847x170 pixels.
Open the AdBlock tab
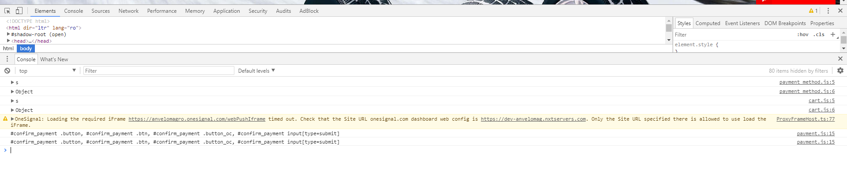(x=309, y=11)
